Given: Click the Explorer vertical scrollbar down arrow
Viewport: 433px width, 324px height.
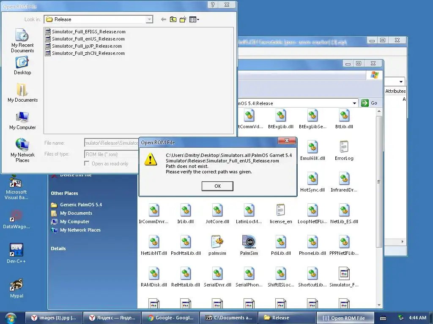Looking at the screenshot, I should (x=379, y=305).
